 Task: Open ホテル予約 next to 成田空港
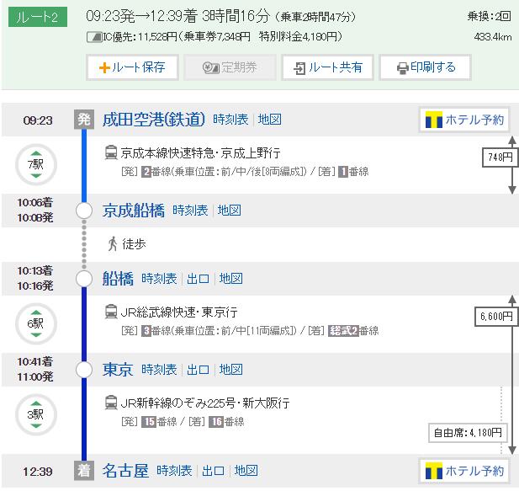464,120
